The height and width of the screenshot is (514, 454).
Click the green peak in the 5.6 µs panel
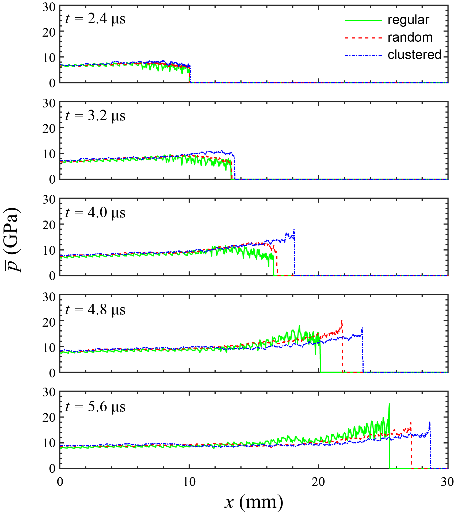point(389,404)
